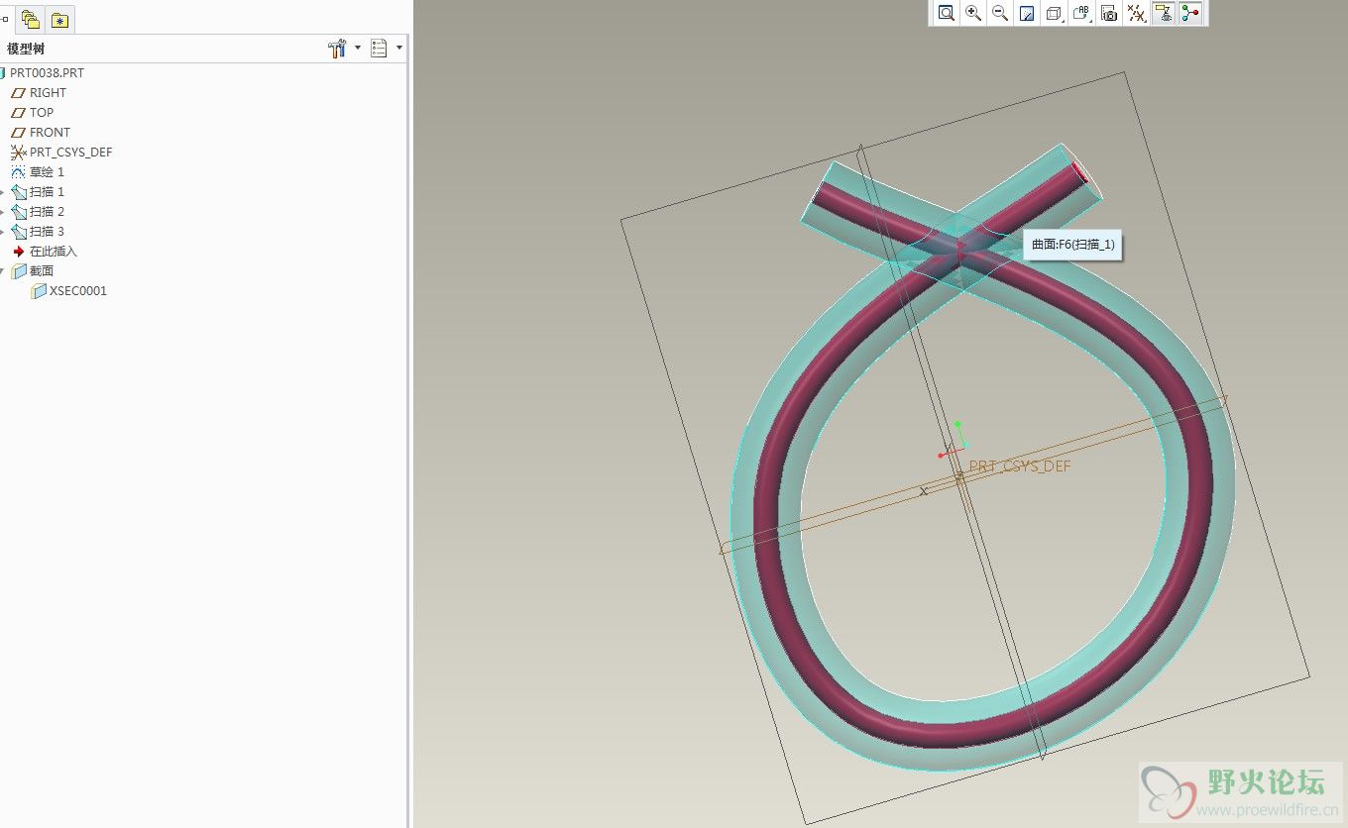This screenshot has width=1348, height=828.
Task: Select the 草绘 1 sketch feature
Action: pos(47,172)
